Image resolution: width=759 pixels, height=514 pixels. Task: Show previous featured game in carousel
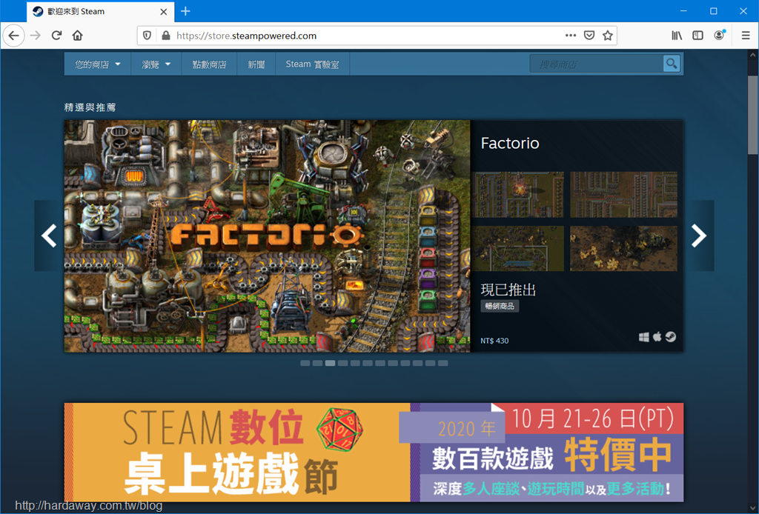pyautogui.click(x=49, y=236)
